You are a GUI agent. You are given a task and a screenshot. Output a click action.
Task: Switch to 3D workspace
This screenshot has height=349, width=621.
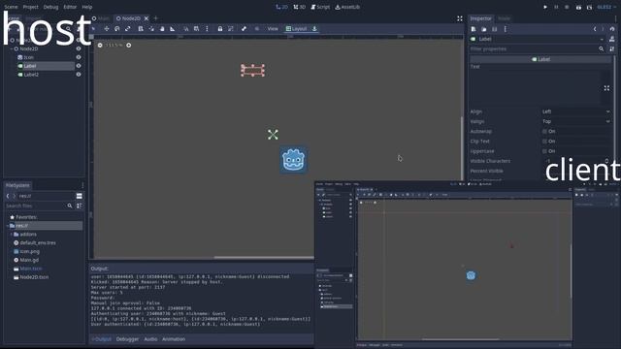(x=300, y=7)
